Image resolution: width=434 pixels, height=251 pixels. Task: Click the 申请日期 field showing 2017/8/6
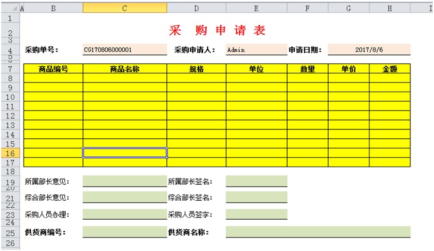[x=369, y=50]
